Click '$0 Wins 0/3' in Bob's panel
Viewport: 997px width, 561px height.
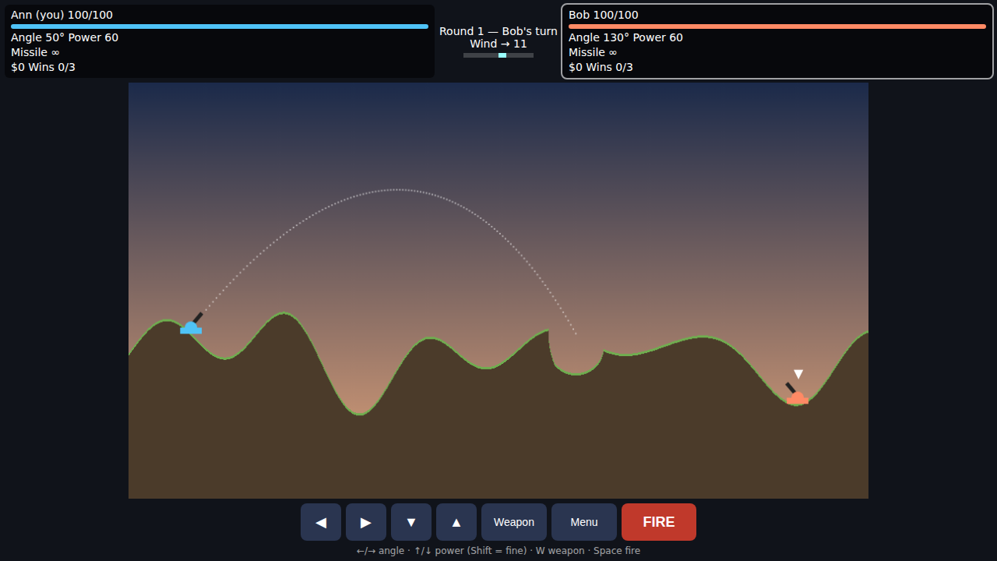[x=601, y=67]
